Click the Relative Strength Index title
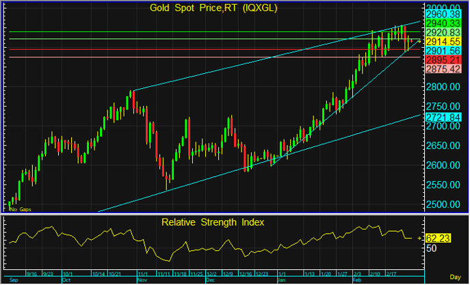Viewport: 470px width, 285px height. pyautogui.click(x=212, y=222)
